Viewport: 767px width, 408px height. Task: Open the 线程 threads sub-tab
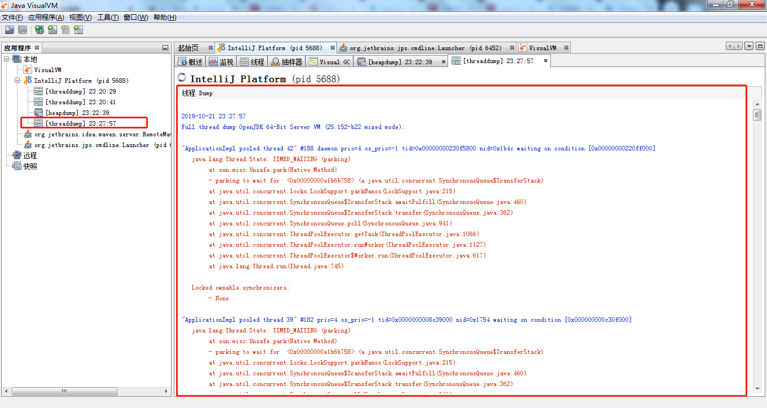(x=252, y=61)
